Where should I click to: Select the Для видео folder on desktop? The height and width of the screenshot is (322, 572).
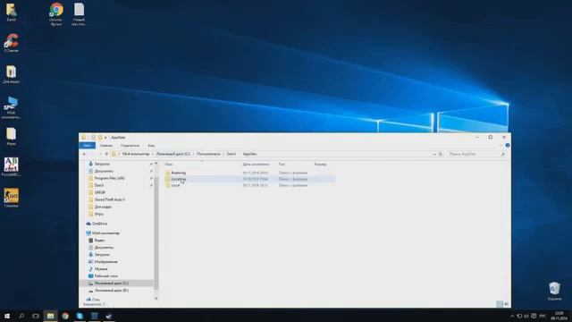(x=11, y=74)
